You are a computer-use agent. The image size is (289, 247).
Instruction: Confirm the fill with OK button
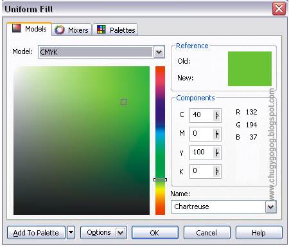pos(155,233)
